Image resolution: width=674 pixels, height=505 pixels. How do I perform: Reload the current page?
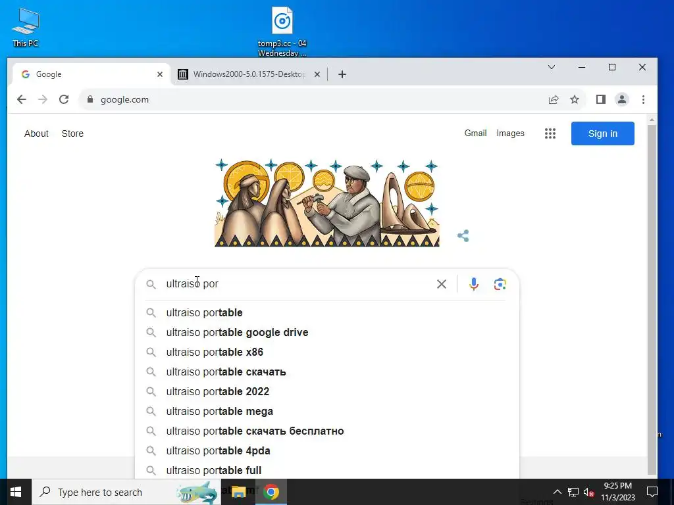(64, 100)
